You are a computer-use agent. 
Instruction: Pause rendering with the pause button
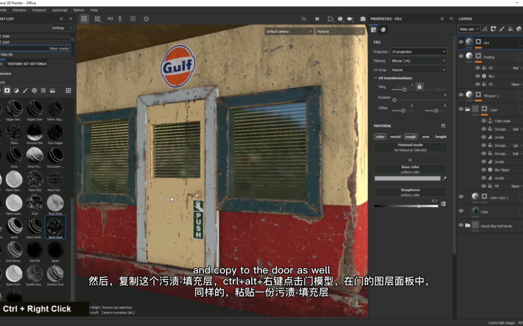click(317, 19)
